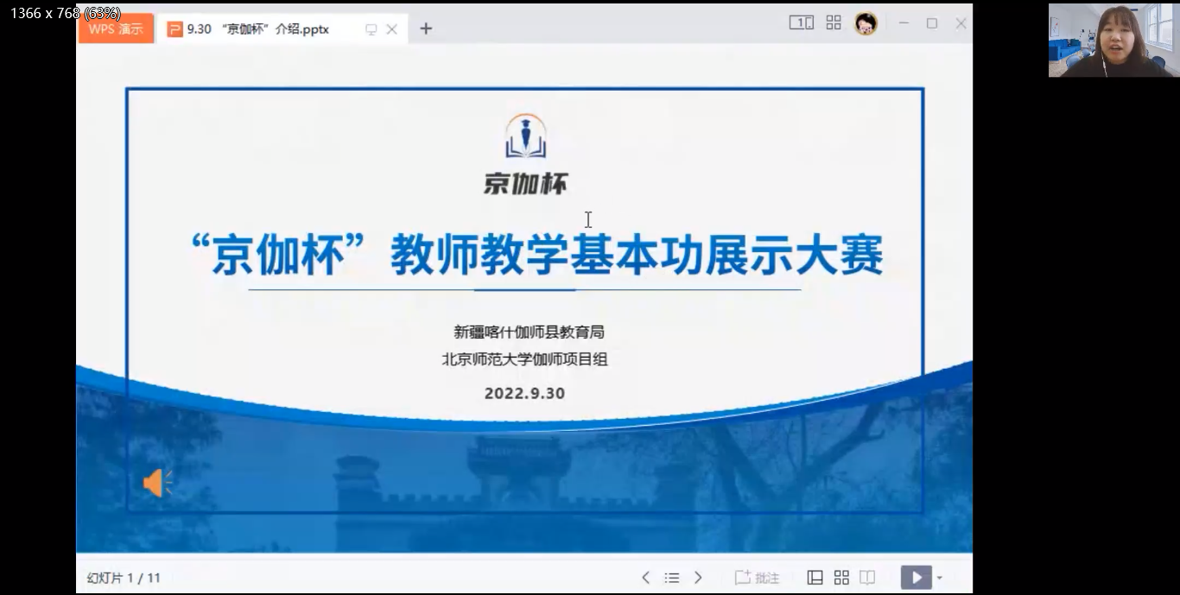
Task: Maximize the WPS window
Action: 932,23
